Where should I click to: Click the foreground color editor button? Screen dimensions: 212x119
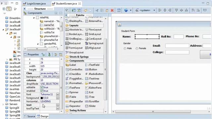[58, 98]
